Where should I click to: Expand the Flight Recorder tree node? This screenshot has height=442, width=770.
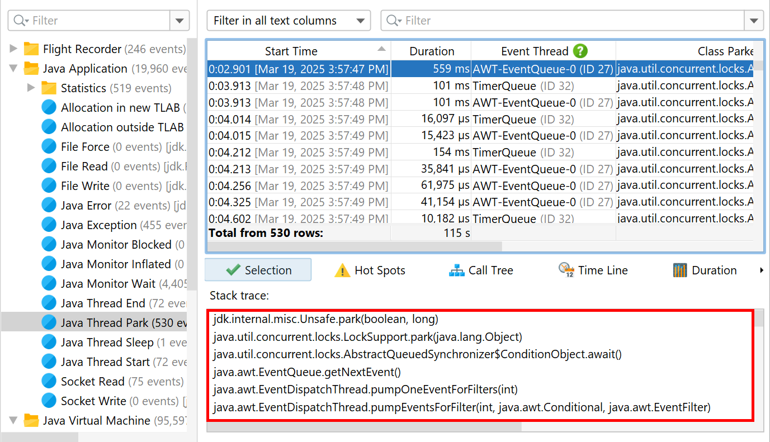14,49
